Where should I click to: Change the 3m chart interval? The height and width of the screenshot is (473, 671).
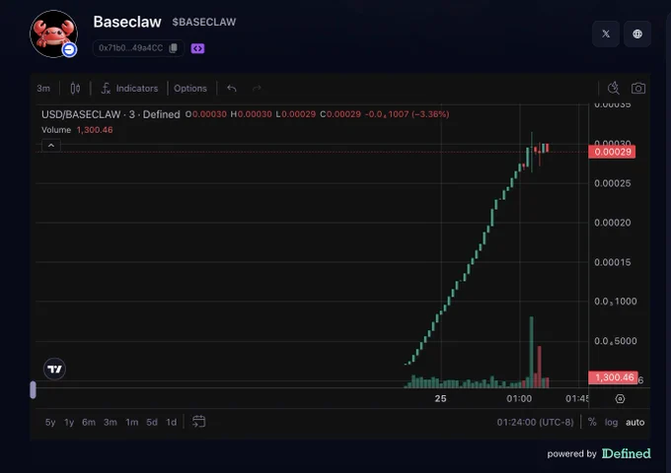43,88
